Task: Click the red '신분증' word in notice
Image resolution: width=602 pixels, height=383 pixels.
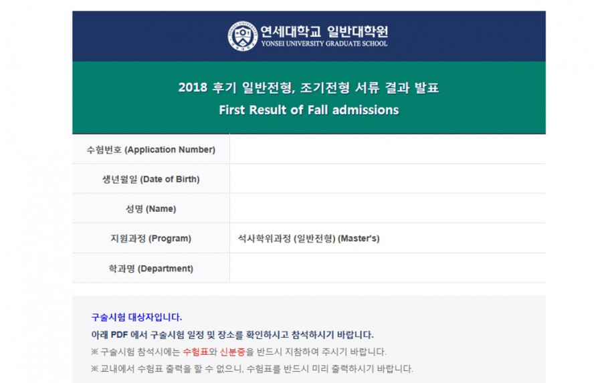Action: click(x=232, y=352)
